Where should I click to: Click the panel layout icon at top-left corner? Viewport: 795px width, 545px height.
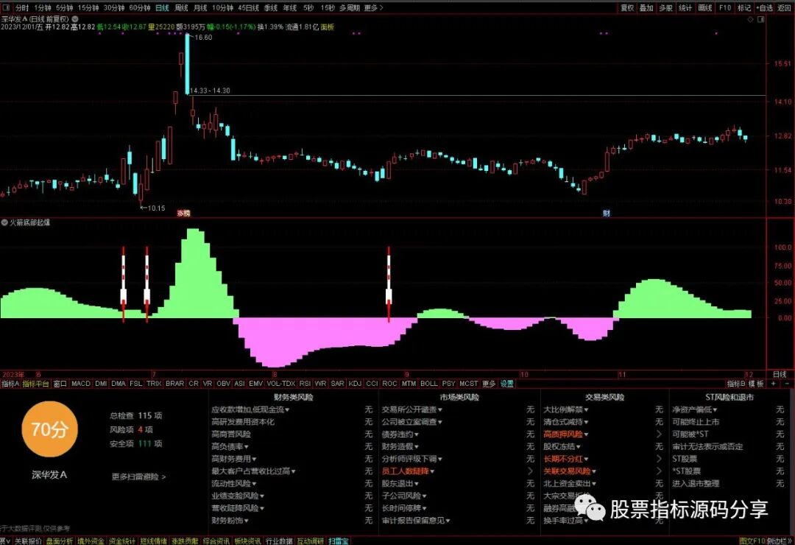(x=7, y=7)
